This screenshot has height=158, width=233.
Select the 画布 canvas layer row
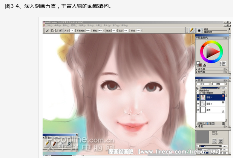coord(210,110)
